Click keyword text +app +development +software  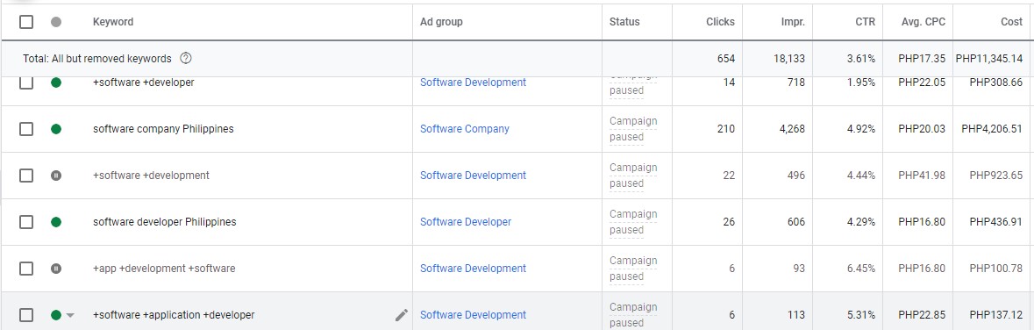[x=163, y=269]
